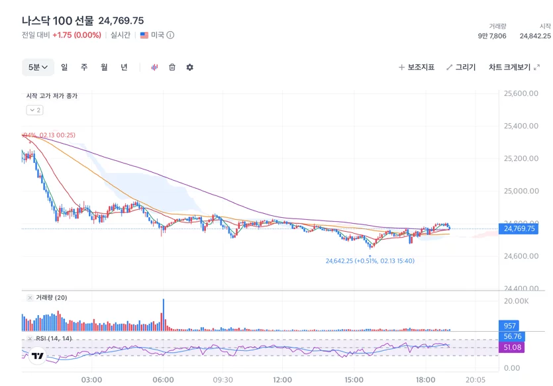Click the current price label 24,769.75 on axis
The height and width of the screenshot is (386, 553).
pos(519,229)
